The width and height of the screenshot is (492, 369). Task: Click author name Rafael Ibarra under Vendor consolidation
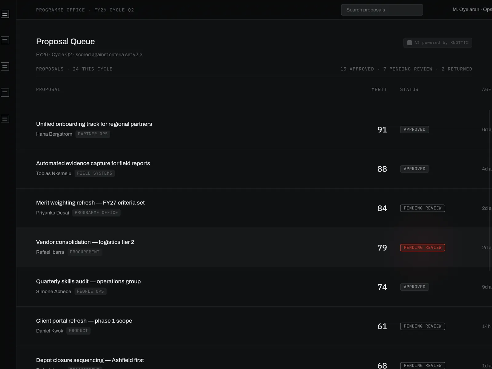click(50, 252)
